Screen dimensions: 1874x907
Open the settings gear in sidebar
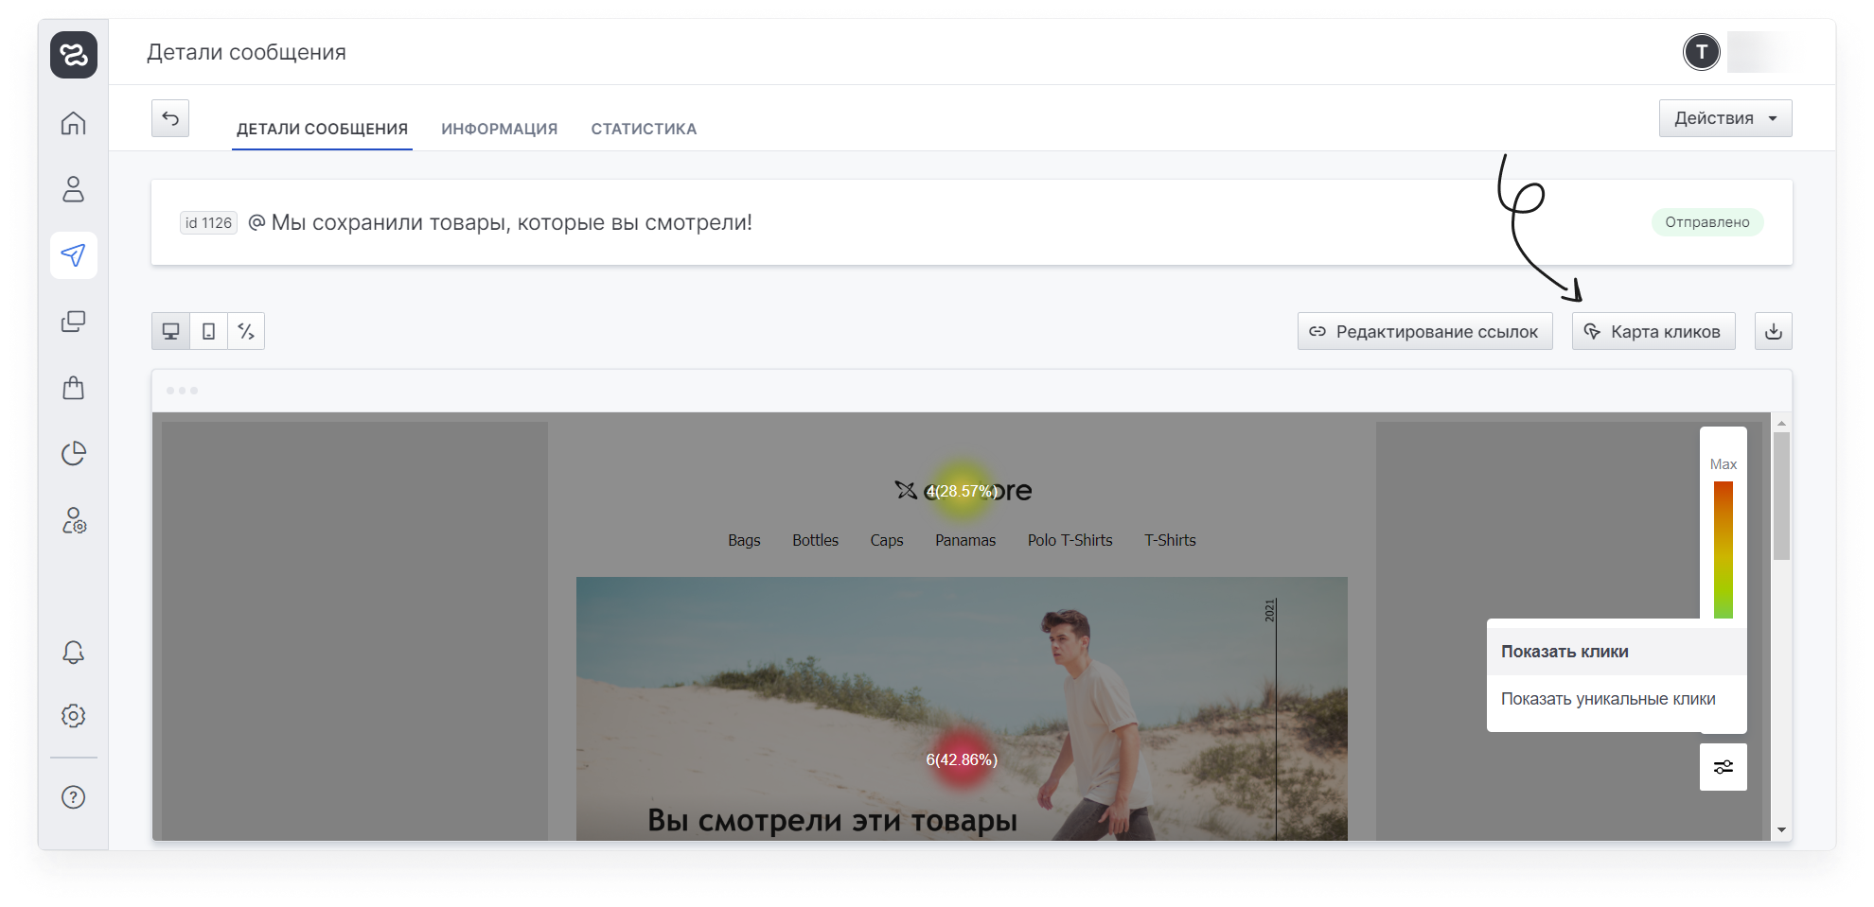74,716
